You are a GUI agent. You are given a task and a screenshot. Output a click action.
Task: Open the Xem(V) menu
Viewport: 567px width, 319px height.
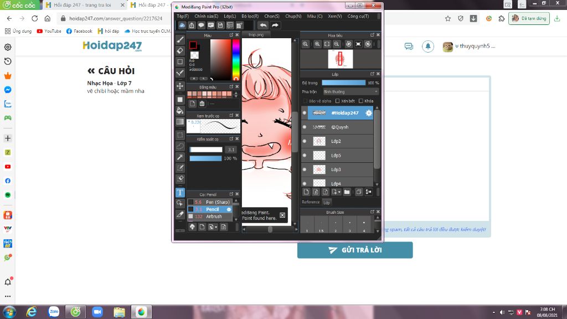tap(335, 16)
